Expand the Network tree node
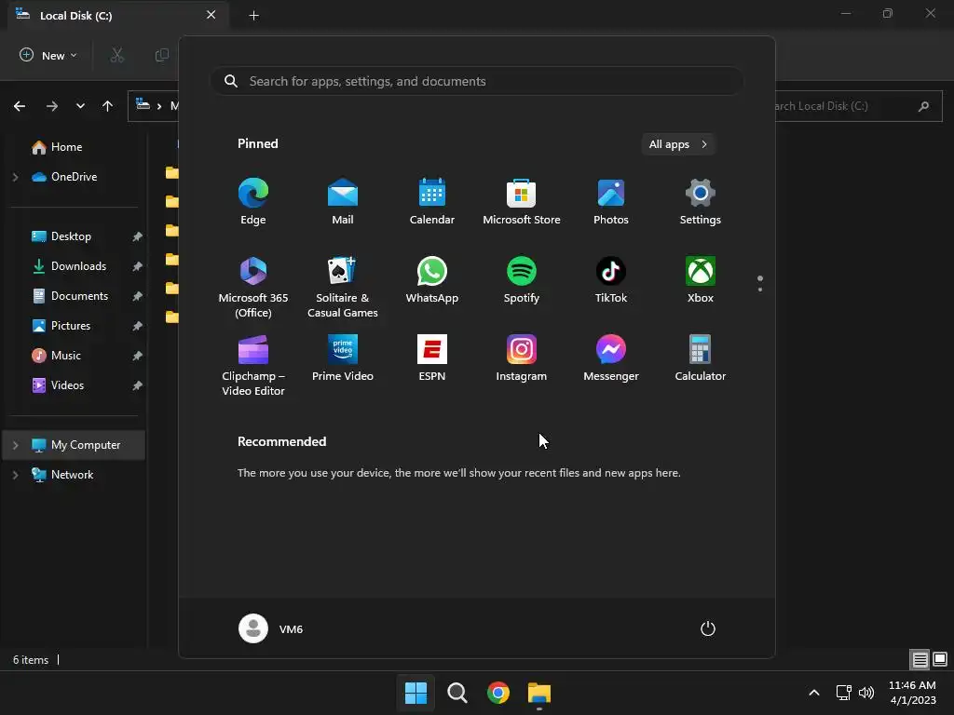The image size is (954, 715). coord(15,475)
